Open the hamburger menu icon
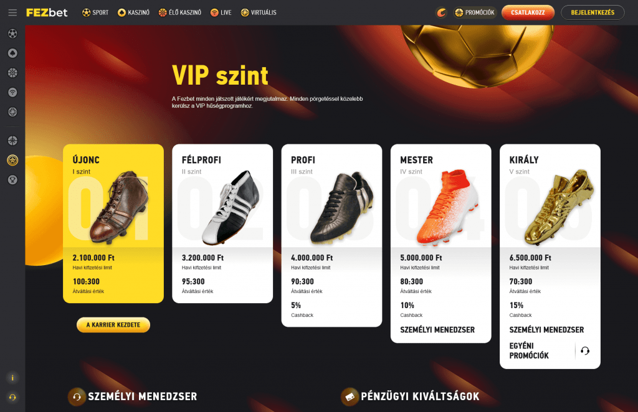This screenshot has height=412, width=638. point(12,12)
